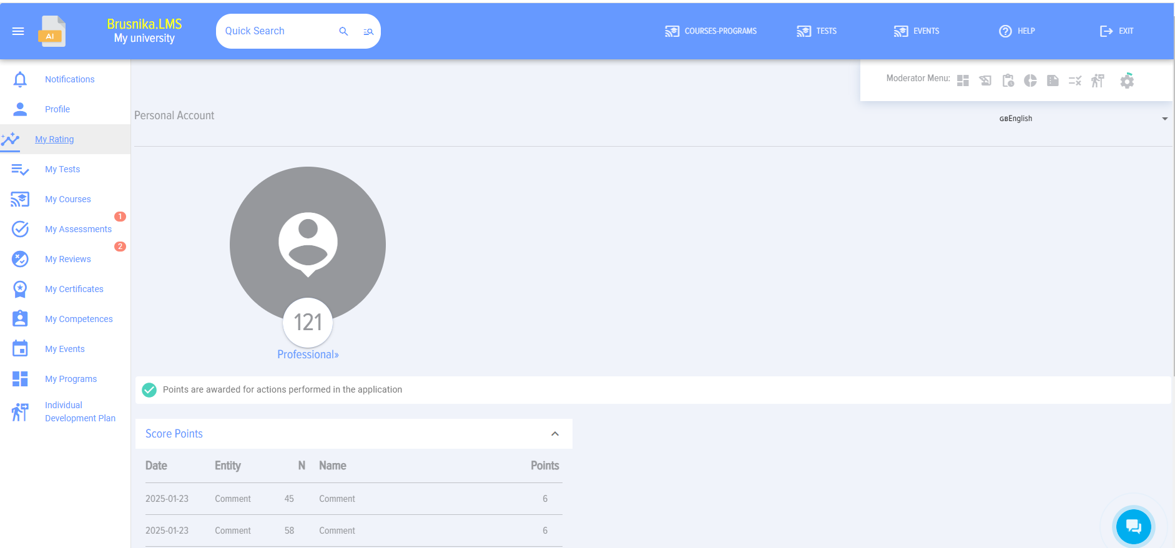Open My Assessments in the sidebar
This screenshot has width=1175, height=548.
pos(78,229)
